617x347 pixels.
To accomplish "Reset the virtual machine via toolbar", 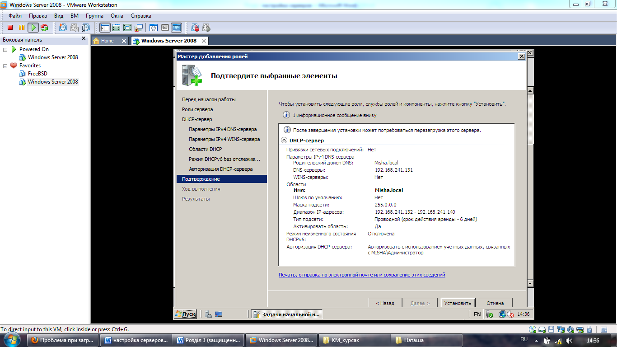I will (x=44, y=28).
